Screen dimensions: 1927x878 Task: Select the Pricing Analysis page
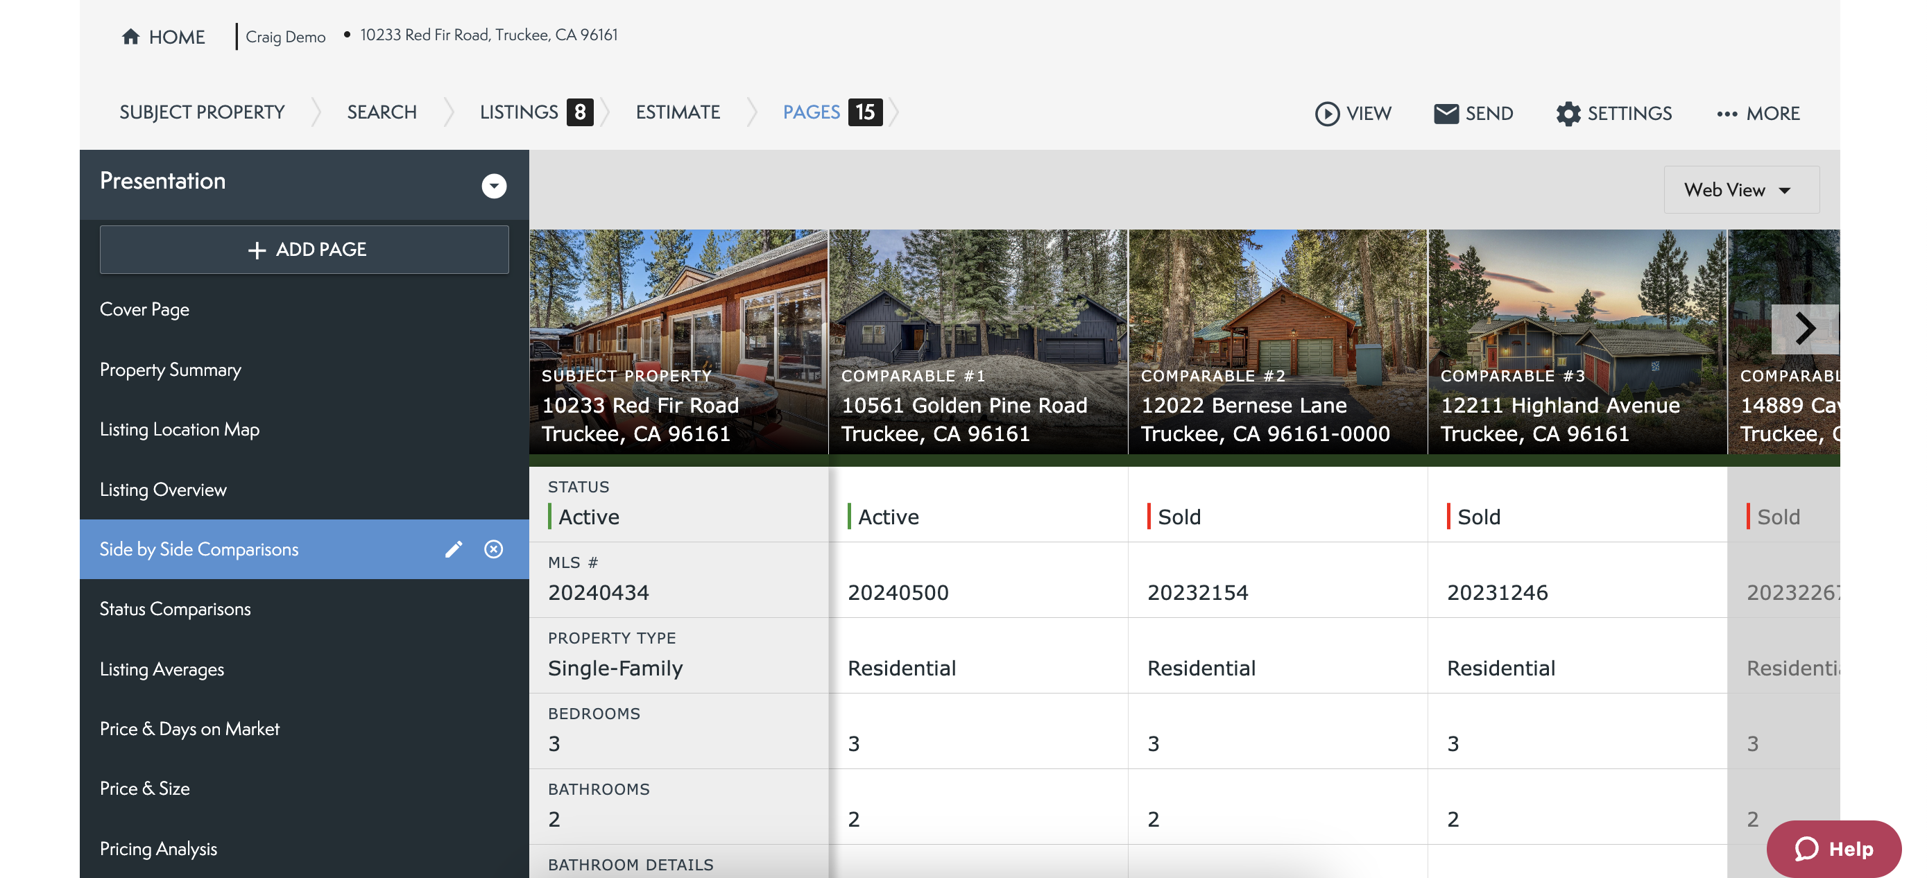(x=159, y=848)
